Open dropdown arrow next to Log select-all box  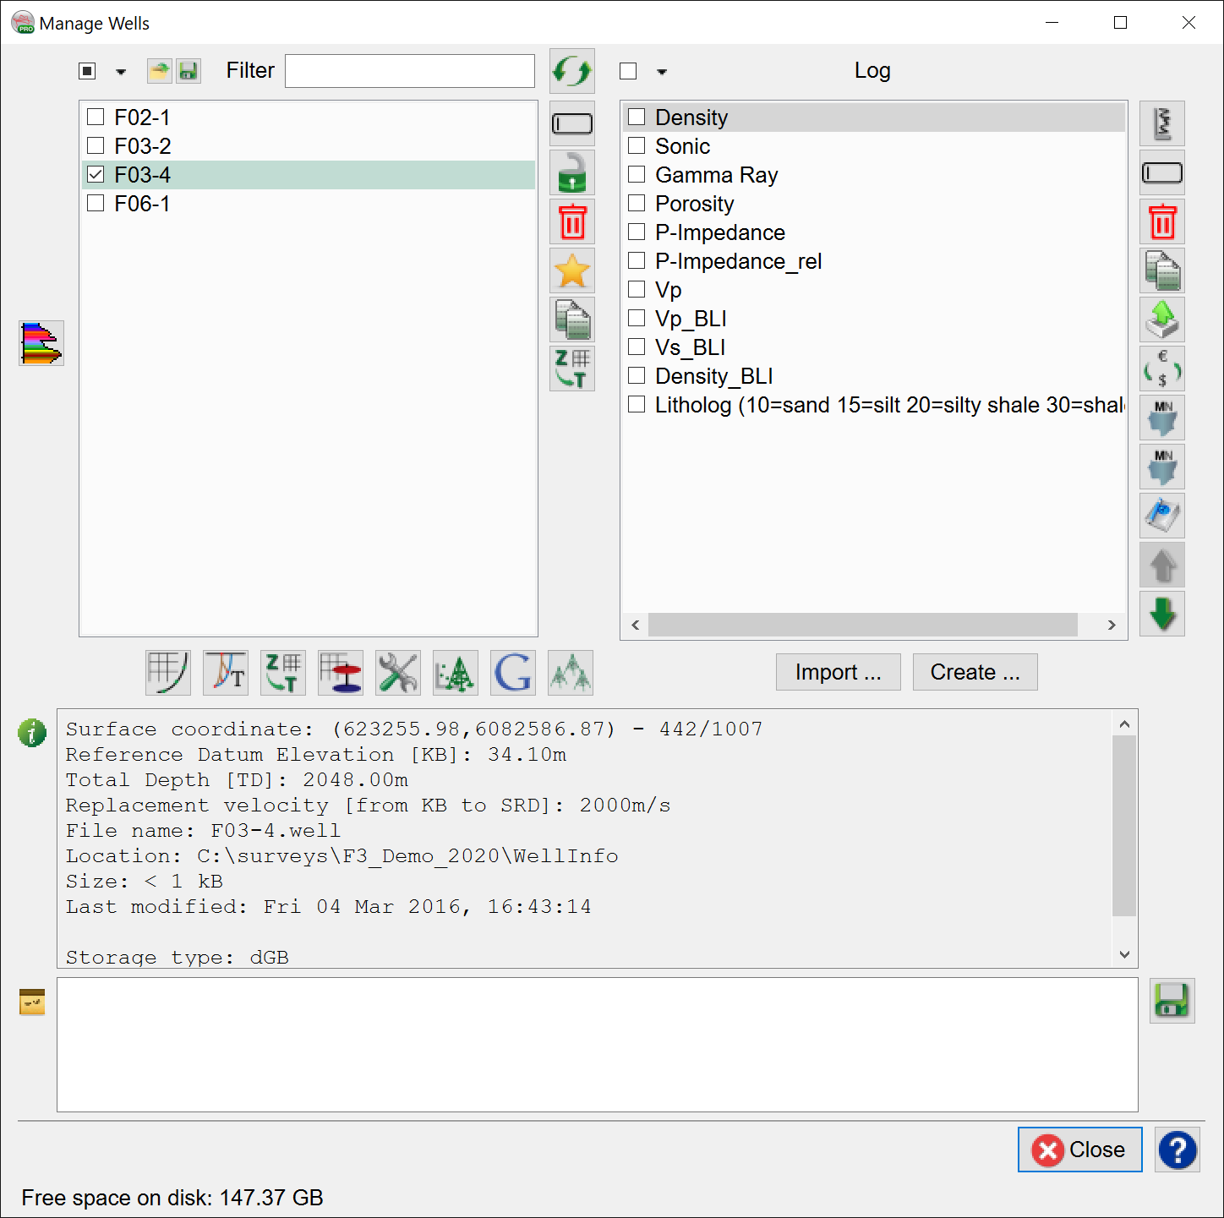point(662,72)
